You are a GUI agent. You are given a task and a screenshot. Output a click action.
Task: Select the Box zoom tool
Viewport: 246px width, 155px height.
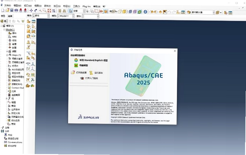click(x=45, y=10)
